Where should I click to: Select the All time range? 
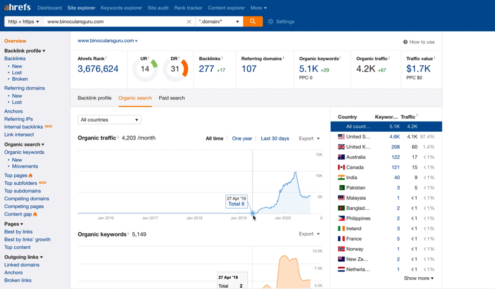(214, 139)
